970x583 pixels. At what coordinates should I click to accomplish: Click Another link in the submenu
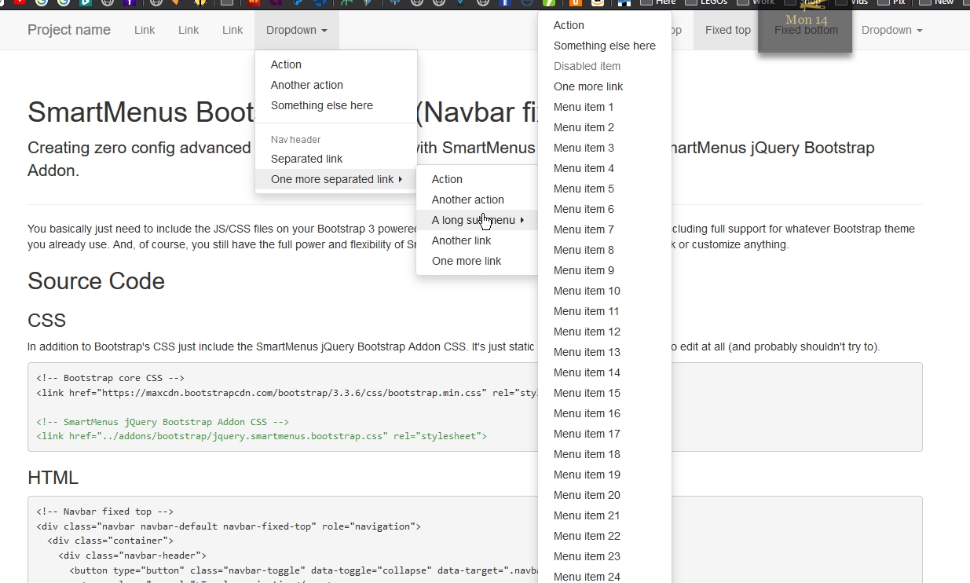(x=461, y=240)
